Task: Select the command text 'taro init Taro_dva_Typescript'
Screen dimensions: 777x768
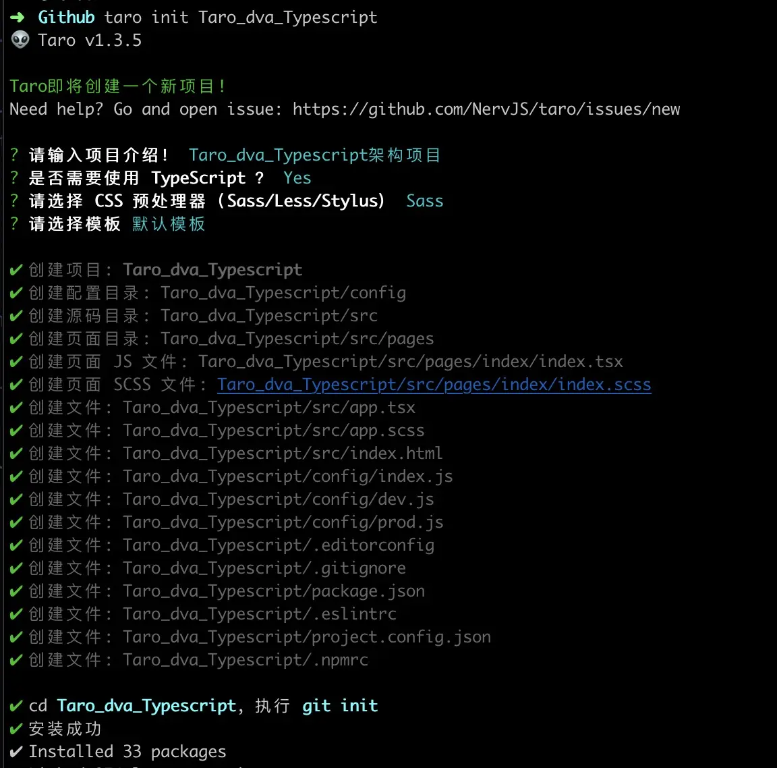Action: pyautogui.click(x=241, y=18)
